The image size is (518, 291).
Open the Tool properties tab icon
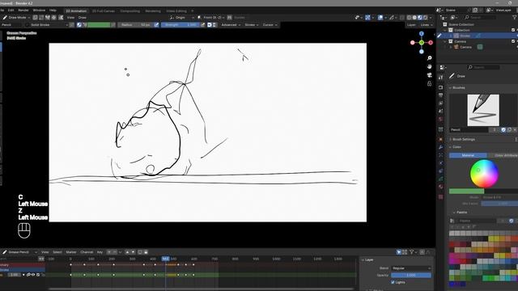(440, 78)
